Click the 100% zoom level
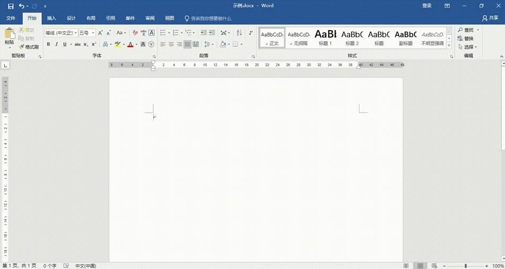 [x=498, y=266]
